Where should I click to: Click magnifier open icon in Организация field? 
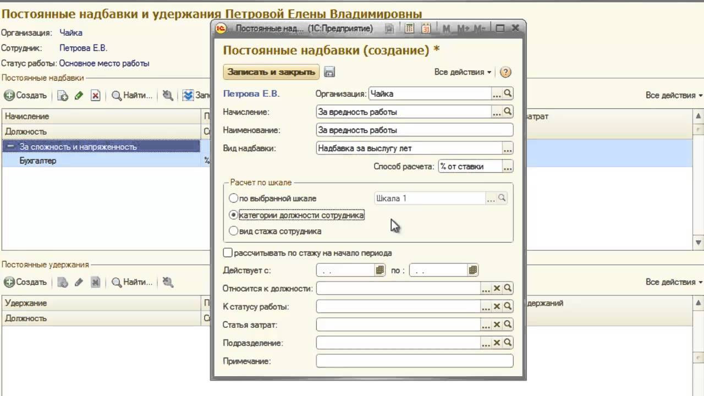click(x=508, y=94)
